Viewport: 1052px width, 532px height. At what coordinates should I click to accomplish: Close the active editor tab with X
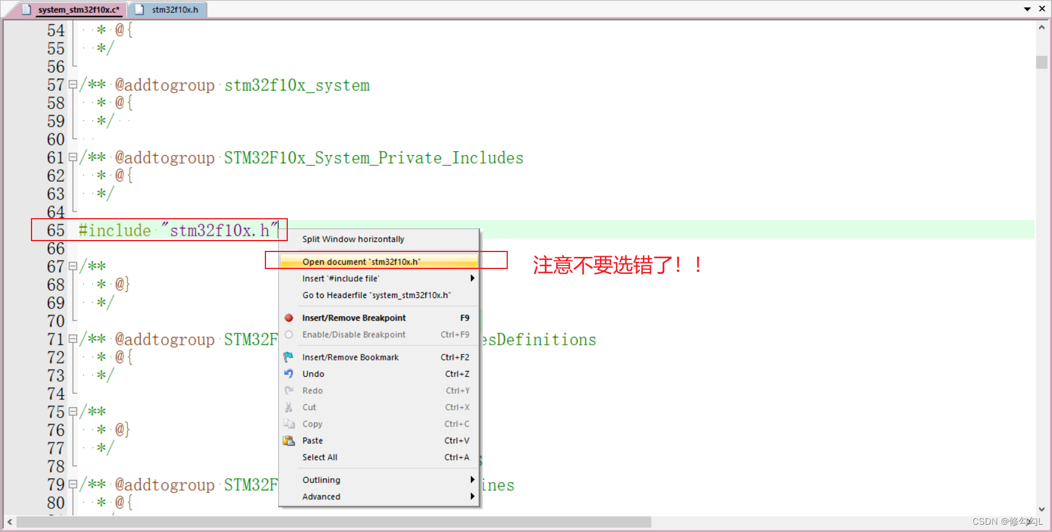click(x=1042, y=9)
